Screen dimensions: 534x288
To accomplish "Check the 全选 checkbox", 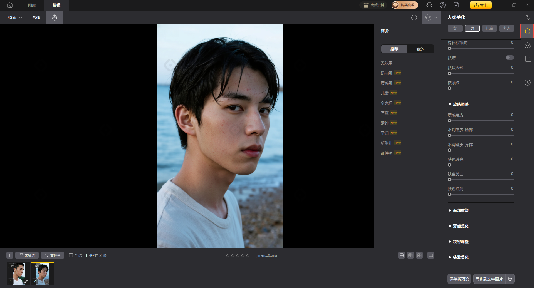I will [71, 255].
